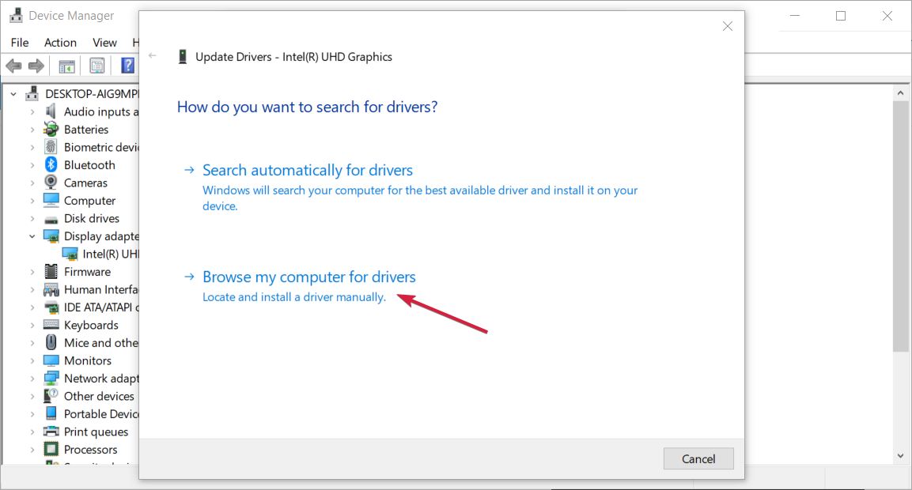The width and height of the screenshot is (912, 490).
Task: Choose Search automatically for drivers
Action: 307,170
